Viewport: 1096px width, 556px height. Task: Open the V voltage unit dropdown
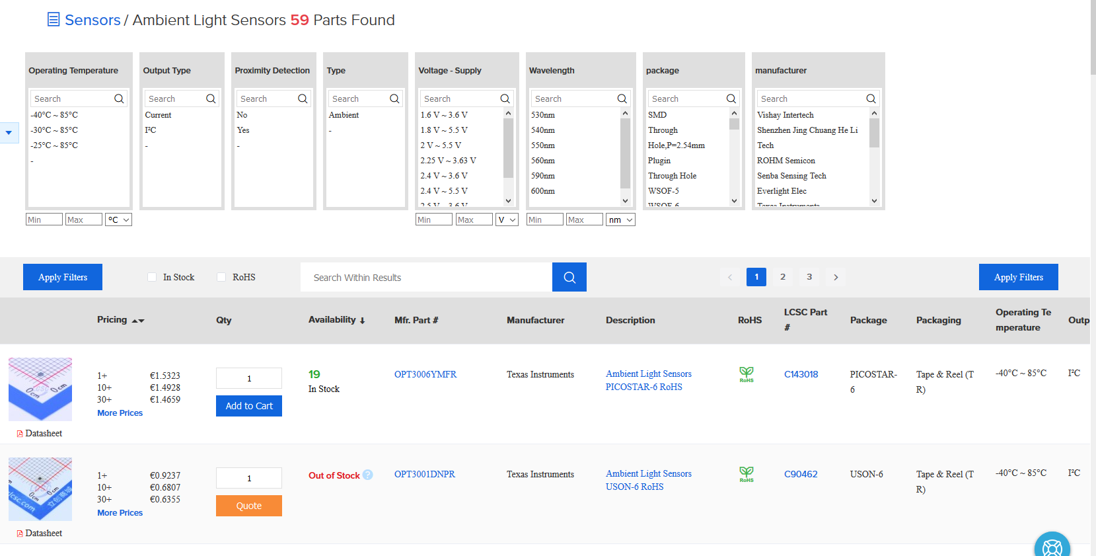(507, 219)
